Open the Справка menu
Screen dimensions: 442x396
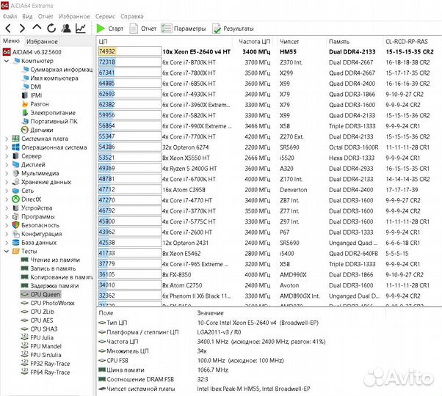click(x=132, y=16)
